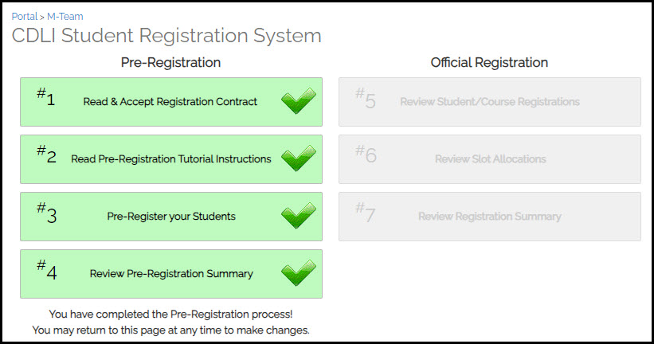Open Read & Accept Registration Contract step
Screen dimensions: 654x344
[171, 102]
